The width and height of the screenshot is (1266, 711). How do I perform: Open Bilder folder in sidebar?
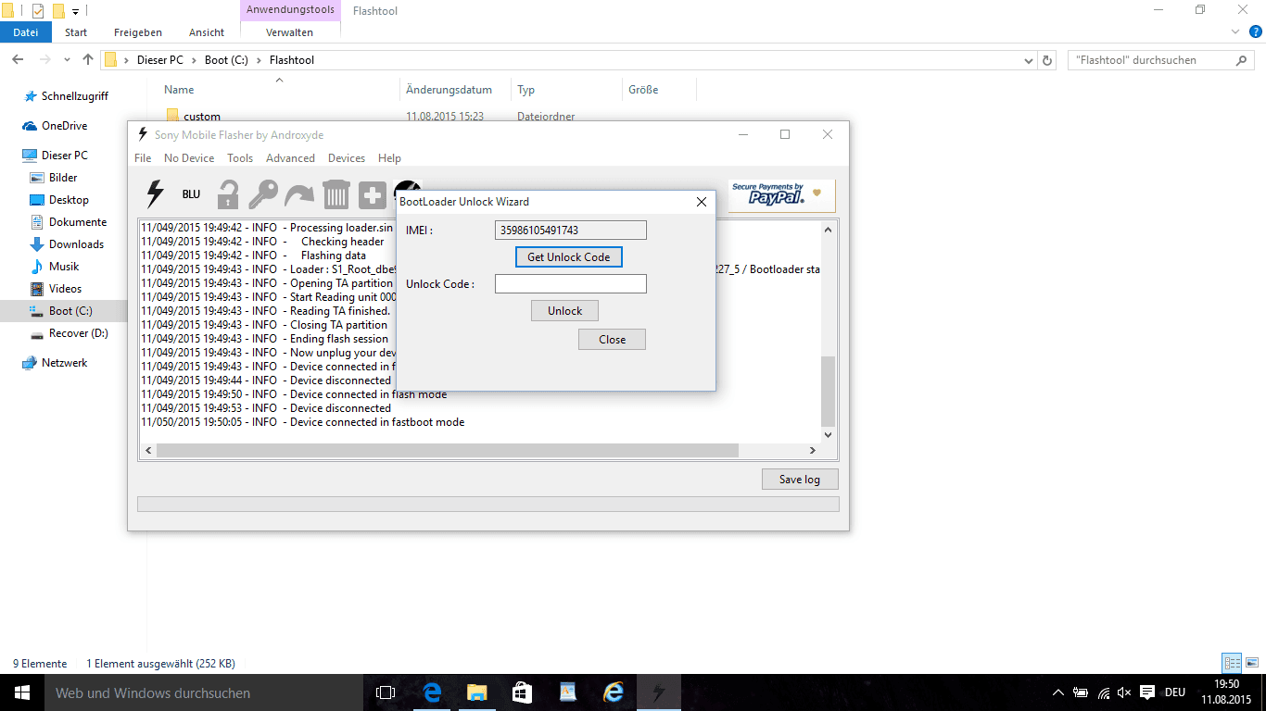pyautogui.click(x=63, y=178)
